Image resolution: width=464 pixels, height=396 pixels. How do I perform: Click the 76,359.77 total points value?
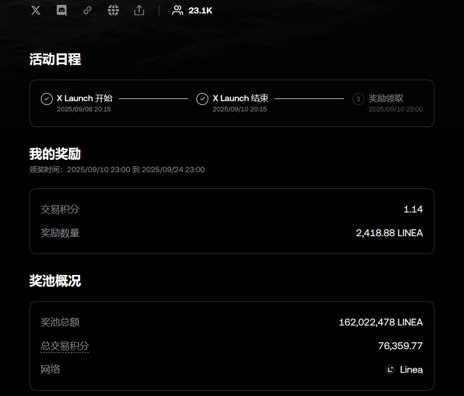point(400,346)
